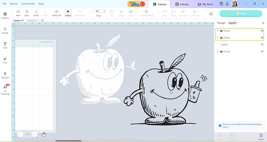Open the Device menu
The width and height of the screenshot is (267, 142).
(x=14, y=3)
